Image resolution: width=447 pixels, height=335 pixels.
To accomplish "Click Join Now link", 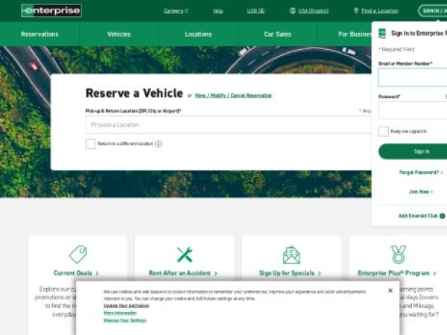I will 419,192.
